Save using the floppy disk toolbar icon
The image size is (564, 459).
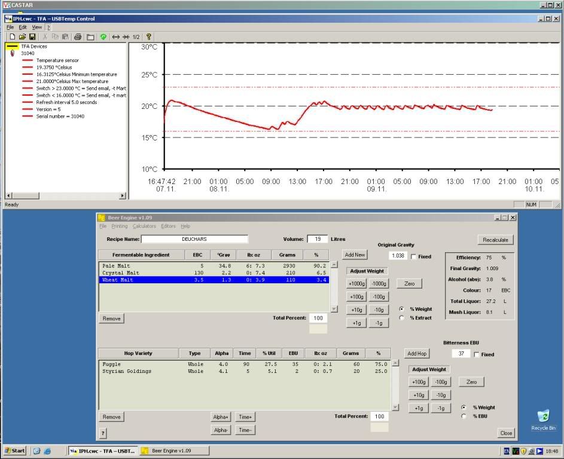(32, 36)
